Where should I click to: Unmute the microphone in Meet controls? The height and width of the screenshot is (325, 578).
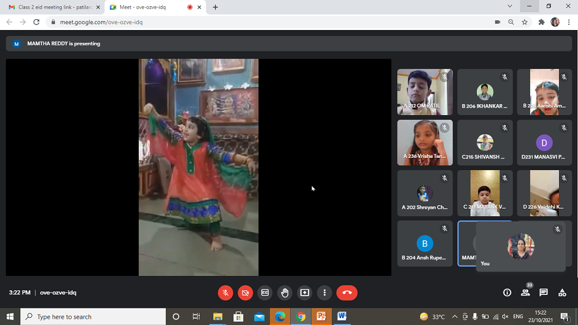pos(225,293)
